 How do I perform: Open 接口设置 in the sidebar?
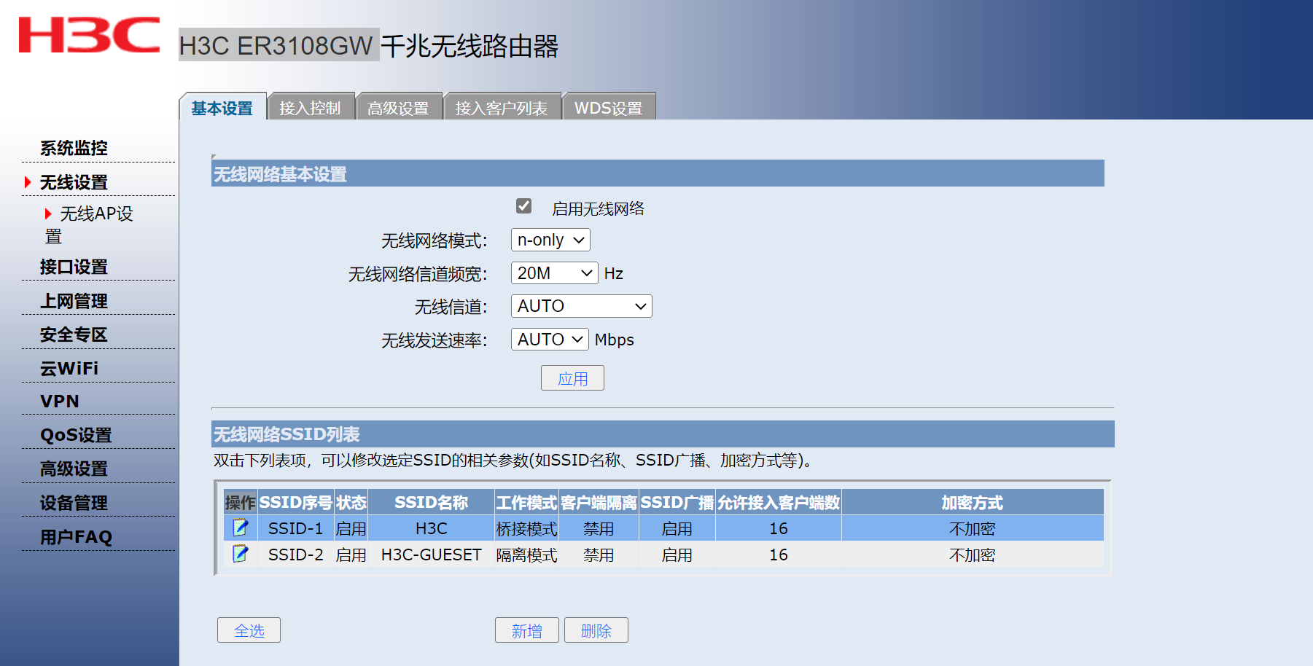coord(74,267)
